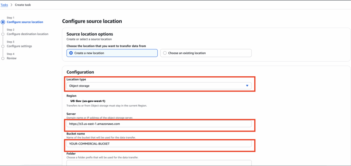Click the breadcrumb chevron separator after Tasks
351x166 pixels.
11,5
